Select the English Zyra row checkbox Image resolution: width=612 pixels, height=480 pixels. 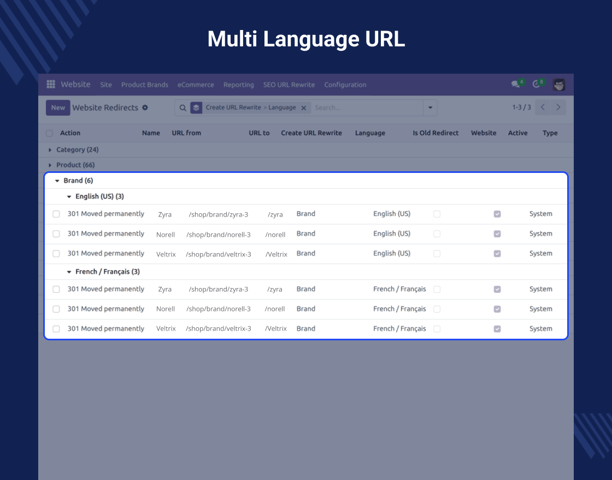pyautogui.click(x=56, y=214)
